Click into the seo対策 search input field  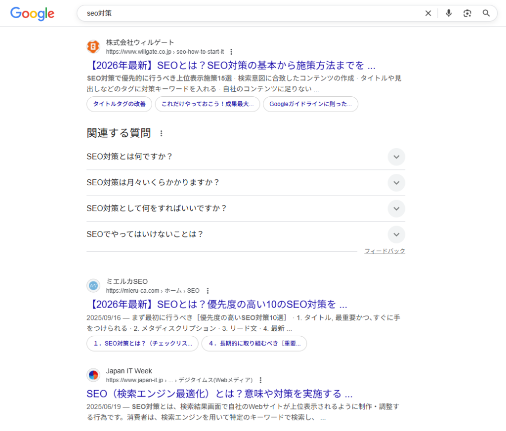click(247, 13)
